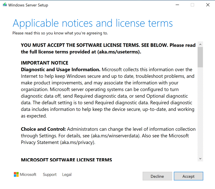Click the 'IMPORTANT NOTICE' heading
This screenshot has width=215, height=189.
[x=44, y=63]
